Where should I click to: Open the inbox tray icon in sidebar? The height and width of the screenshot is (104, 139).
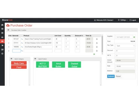tap(2, 37)
